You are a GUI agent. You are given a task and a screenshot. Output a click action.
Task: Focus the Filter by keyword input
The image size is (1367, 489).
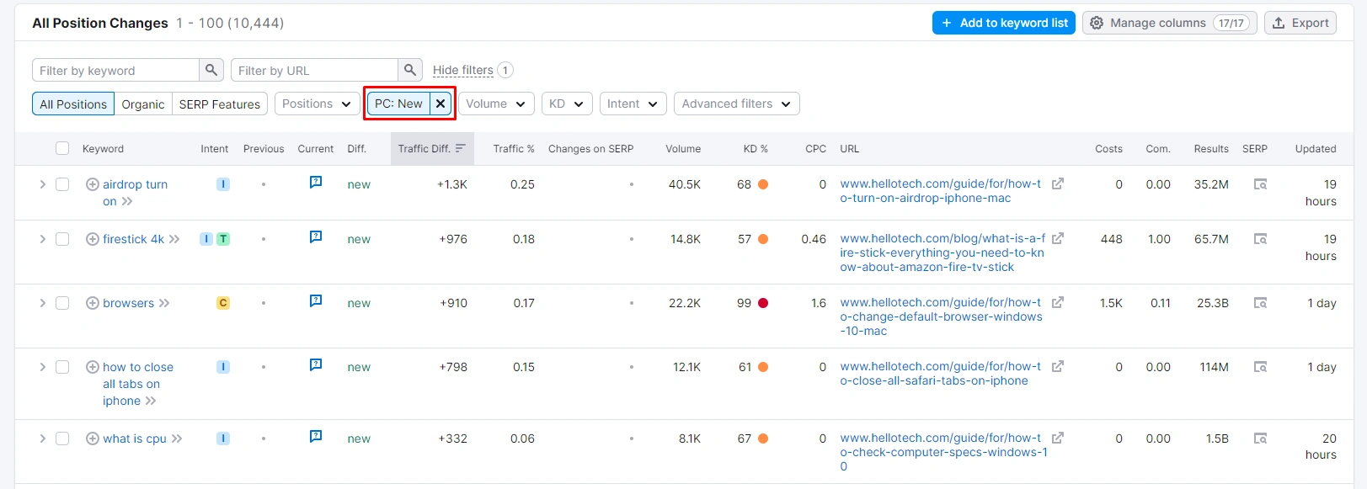(115, 70)
